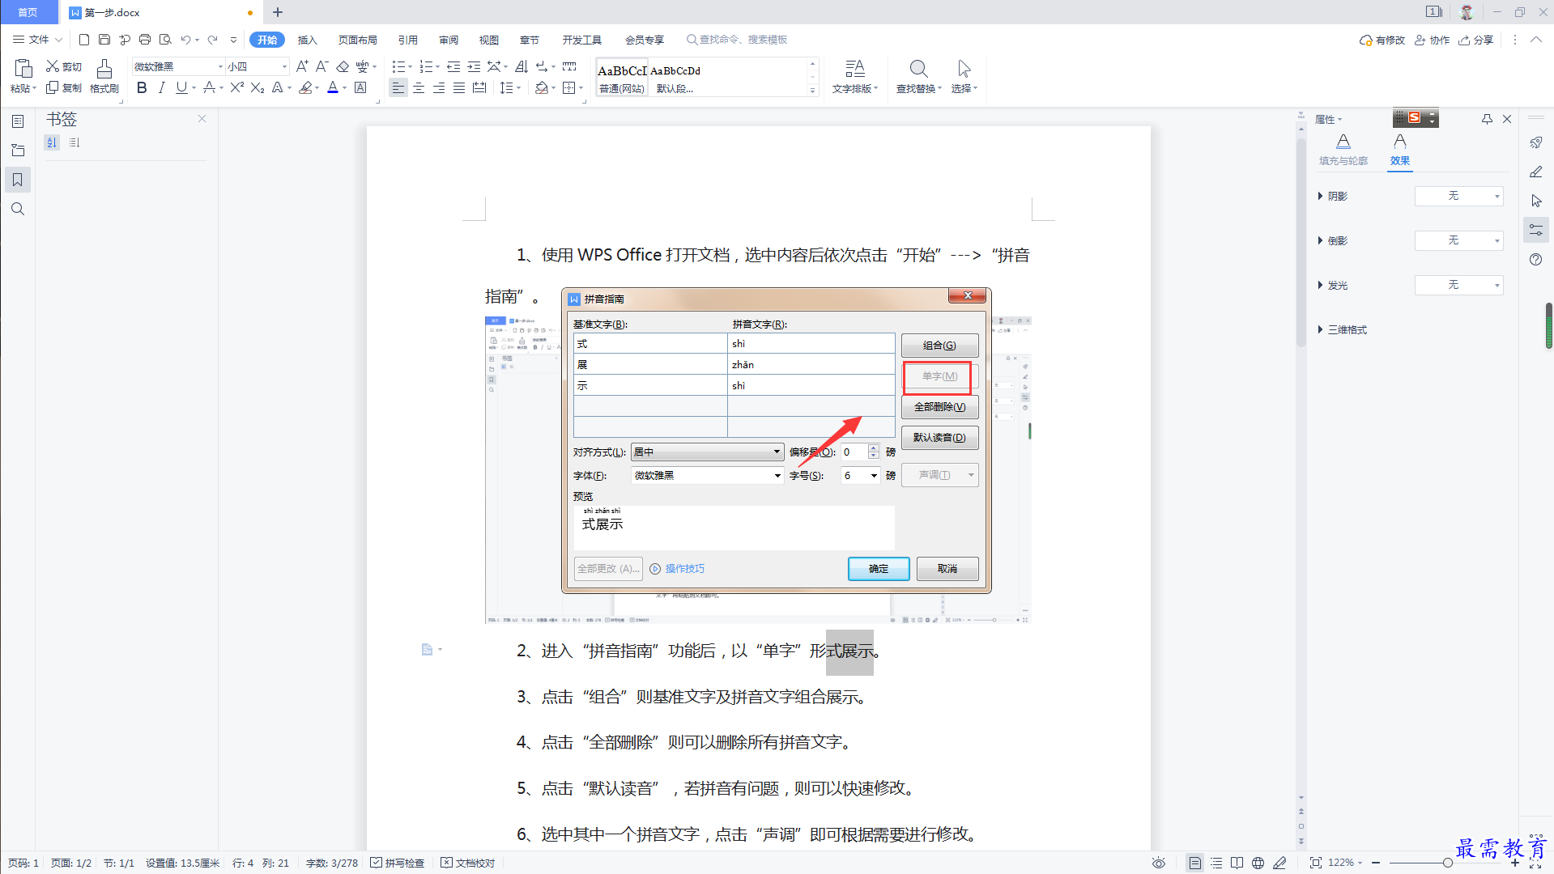
Task: Click the Increase Indent icon
Action: click(x=474, y=66)
